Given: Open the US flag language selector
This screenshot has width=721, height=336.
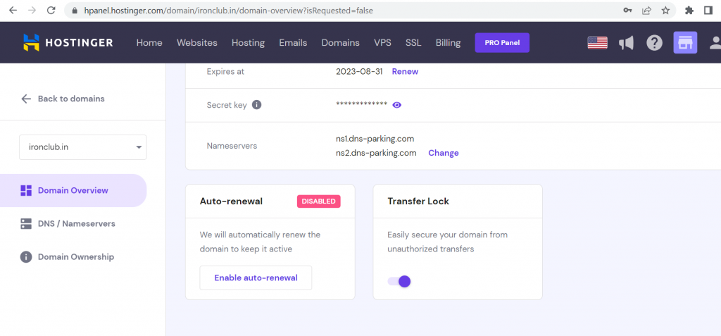Looking at the screenshot, I should [x=597, y=43].
